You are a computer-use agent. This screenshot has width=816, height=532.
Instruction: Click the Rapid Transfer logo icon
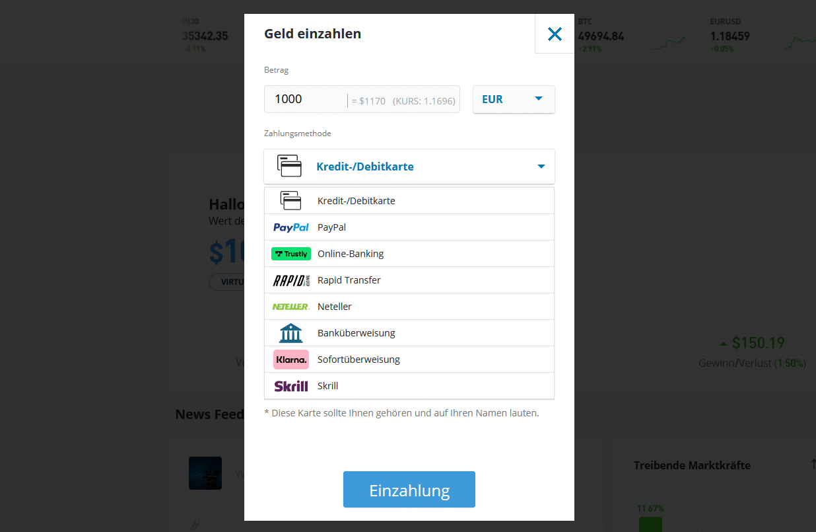[291, 280]
